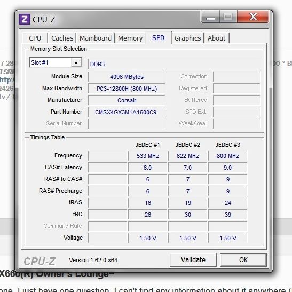Switch to the About tab
Image resolution: width=292 pixels, height=292 pixels.
(x=216, y=38)
